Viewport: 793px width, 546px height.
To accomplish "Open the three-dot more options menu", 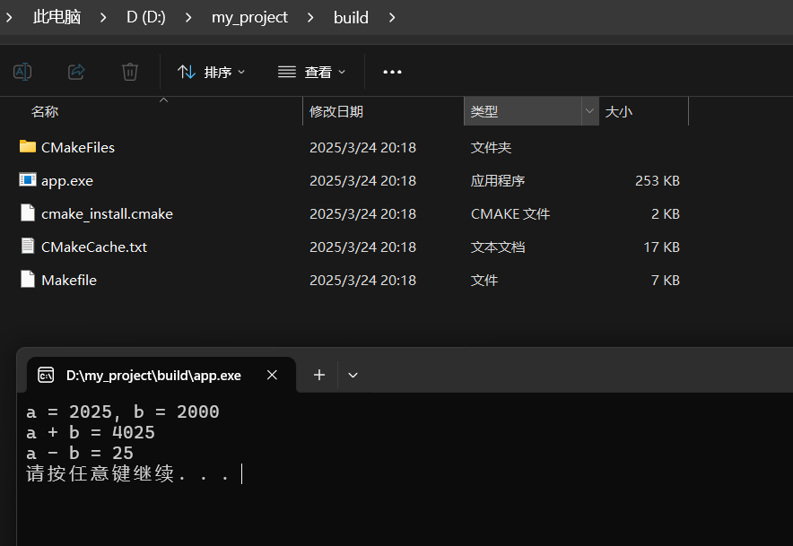I will (392, 72).
